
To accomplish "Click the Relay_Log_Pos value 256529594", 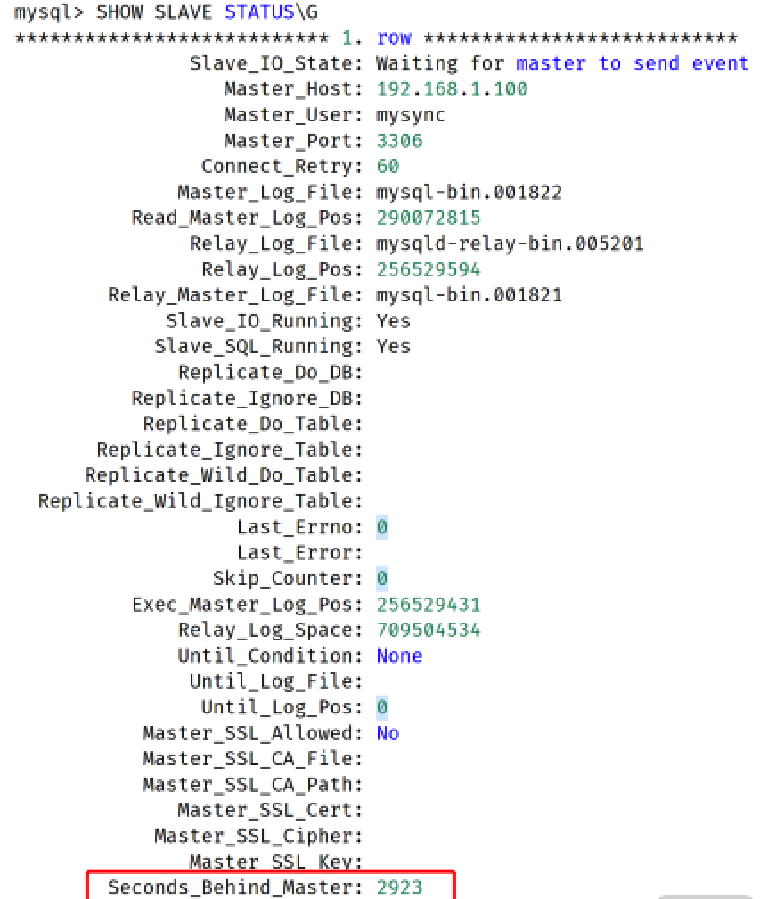I will click(429, 269).
